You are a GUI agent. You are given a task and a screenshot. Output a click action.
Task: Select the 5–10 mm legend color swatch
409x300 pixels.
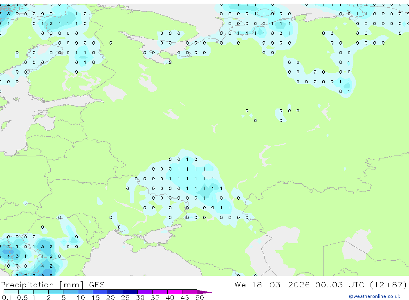tap(71, 292)
